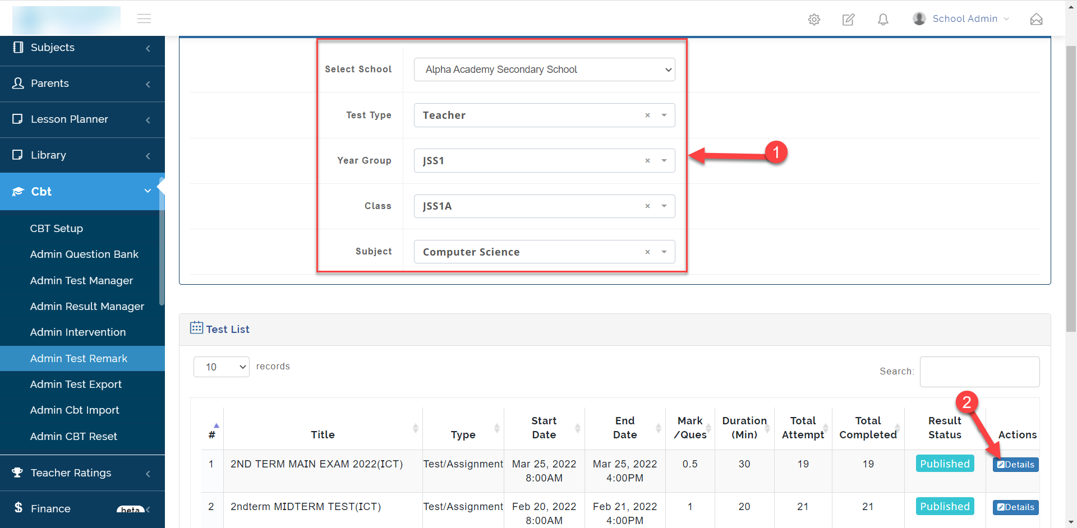Sort table by Start Date column

578,428
